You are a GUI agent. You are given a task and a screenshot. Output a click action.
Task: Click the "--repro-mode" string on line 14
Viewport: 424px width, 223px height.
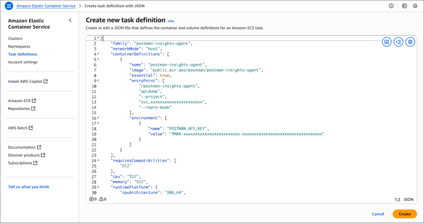tap(155, 107)
